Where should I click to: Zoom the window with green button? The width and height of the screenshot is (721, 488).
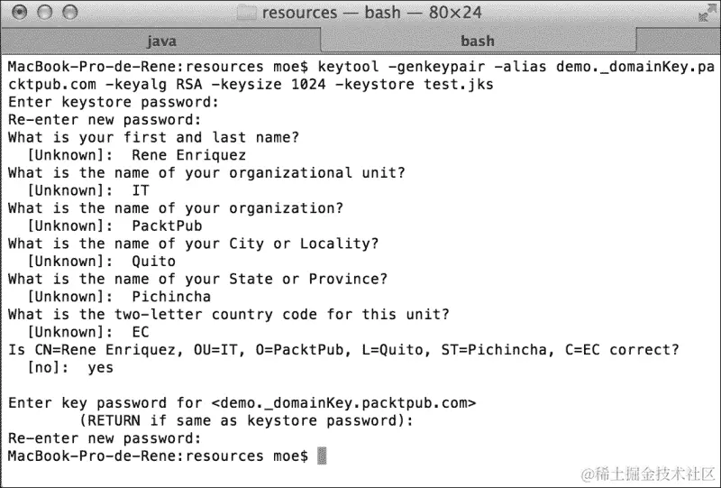point(70,13)
